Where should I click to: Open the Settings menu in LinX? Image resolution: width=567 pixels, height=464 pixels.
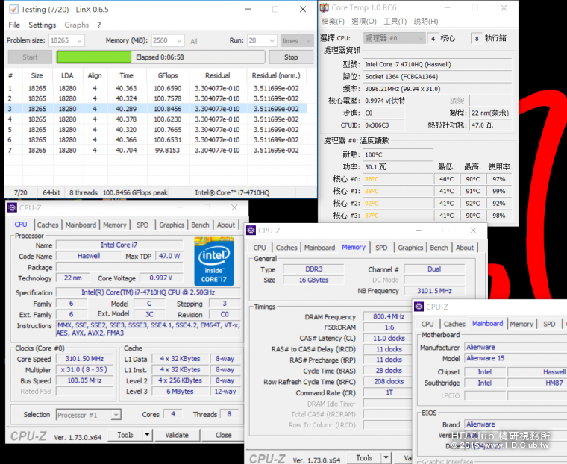[42, 25]
